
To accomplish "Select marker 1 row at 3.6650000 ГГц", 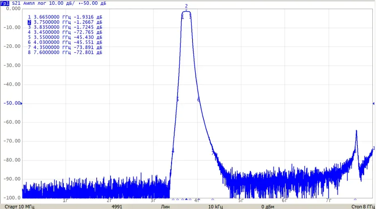I will point(65,17).
